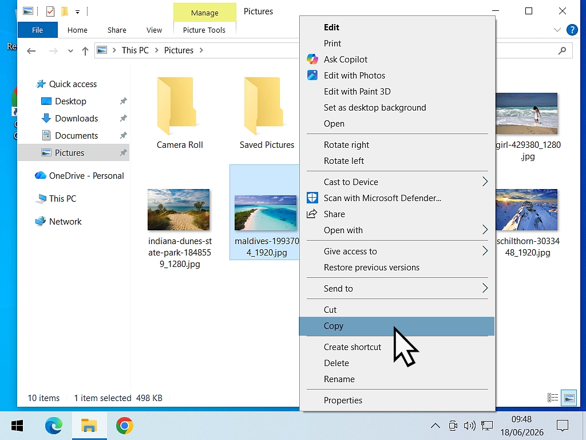The image size is (586, 440).
Task: Open recent locations dropdown arrow
Action: click(70, 51)
